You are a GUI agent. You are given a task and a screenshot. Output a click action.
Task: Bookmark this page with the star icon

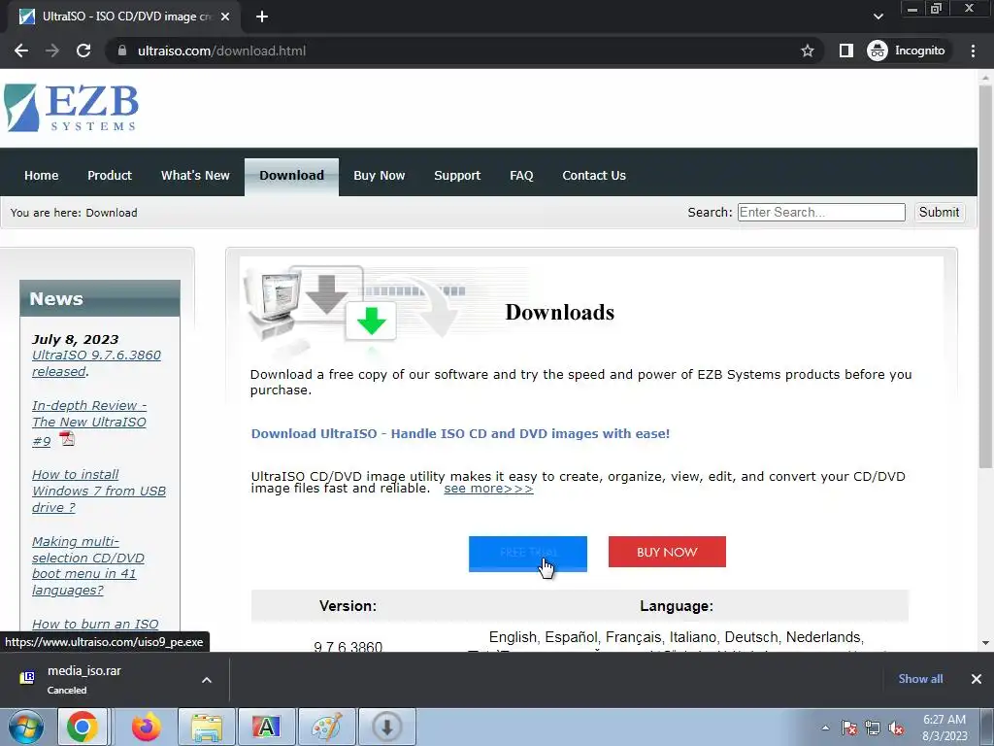(x=807, y=51)
